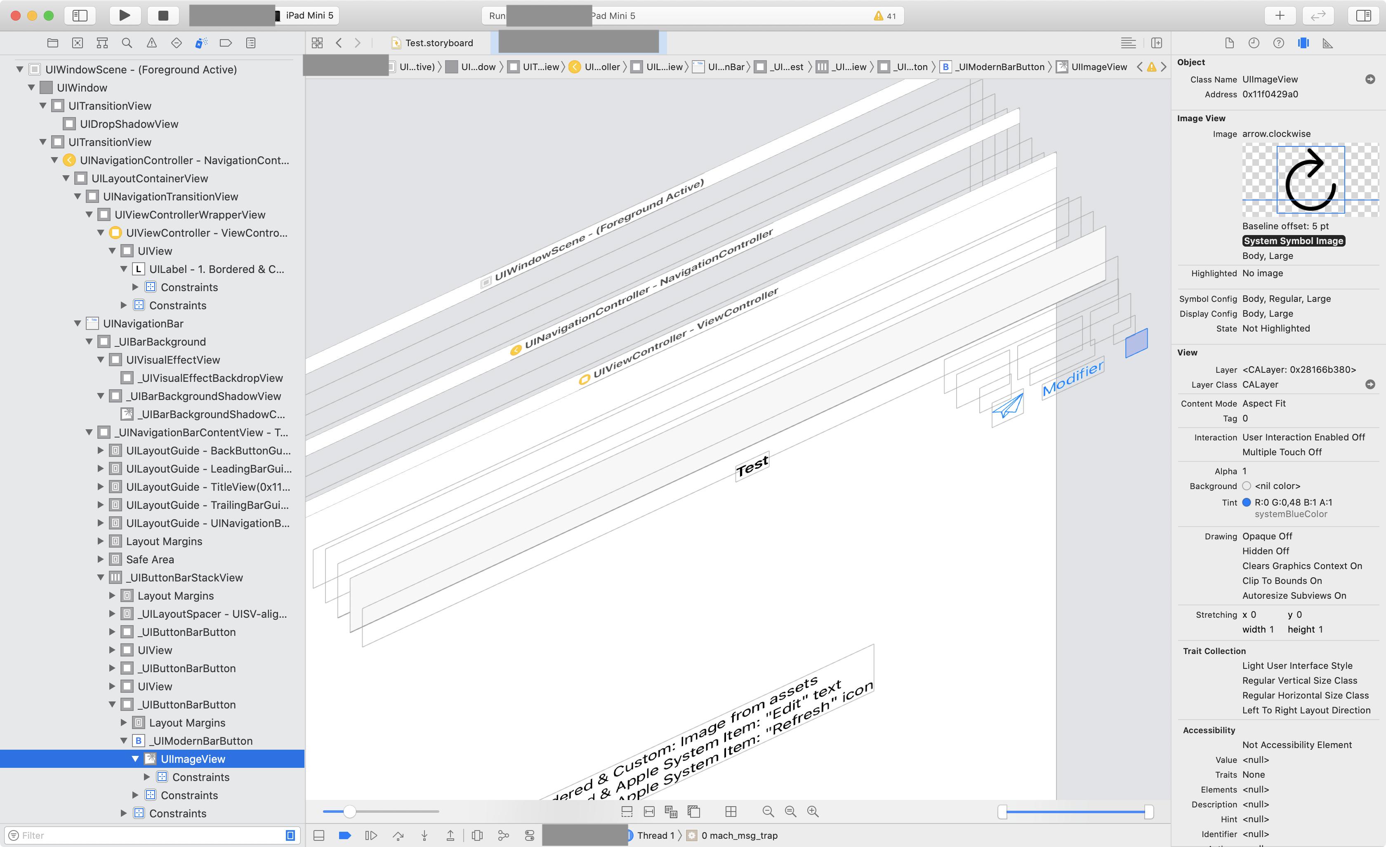Open the Debug navigator
Screen dimensions: 1386x847
201,43
